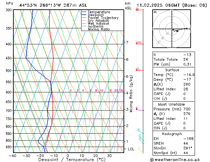210x162 pixels.
Task: Click the storm motion marker on hodograph
Action: (177, 31)
